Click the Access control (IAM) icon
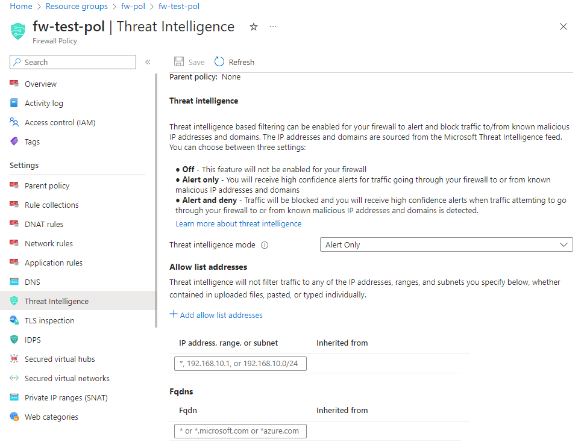Viewport: 584px width, 448px height. pyautogui.click(x=14, y=122)
